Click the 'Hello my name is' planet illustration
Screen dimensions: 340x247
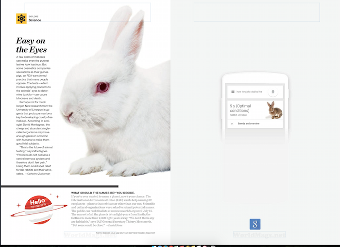39,210
